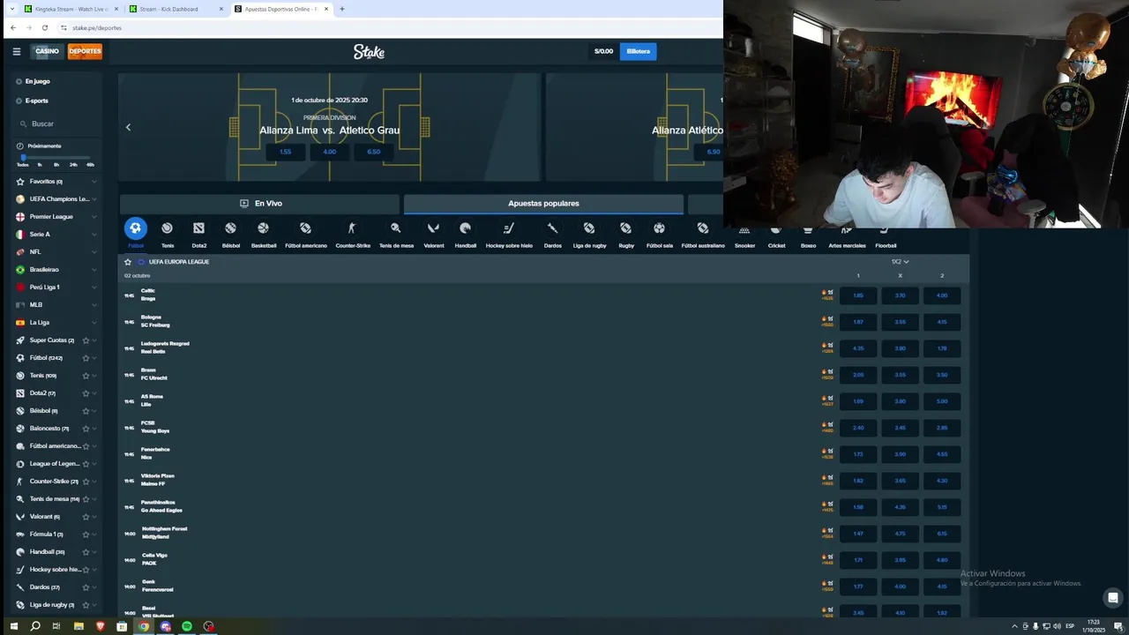The image size is (1129, 635).
Task: Expand the Favoritos sidebar section
Action: click(x=94, y=182)
